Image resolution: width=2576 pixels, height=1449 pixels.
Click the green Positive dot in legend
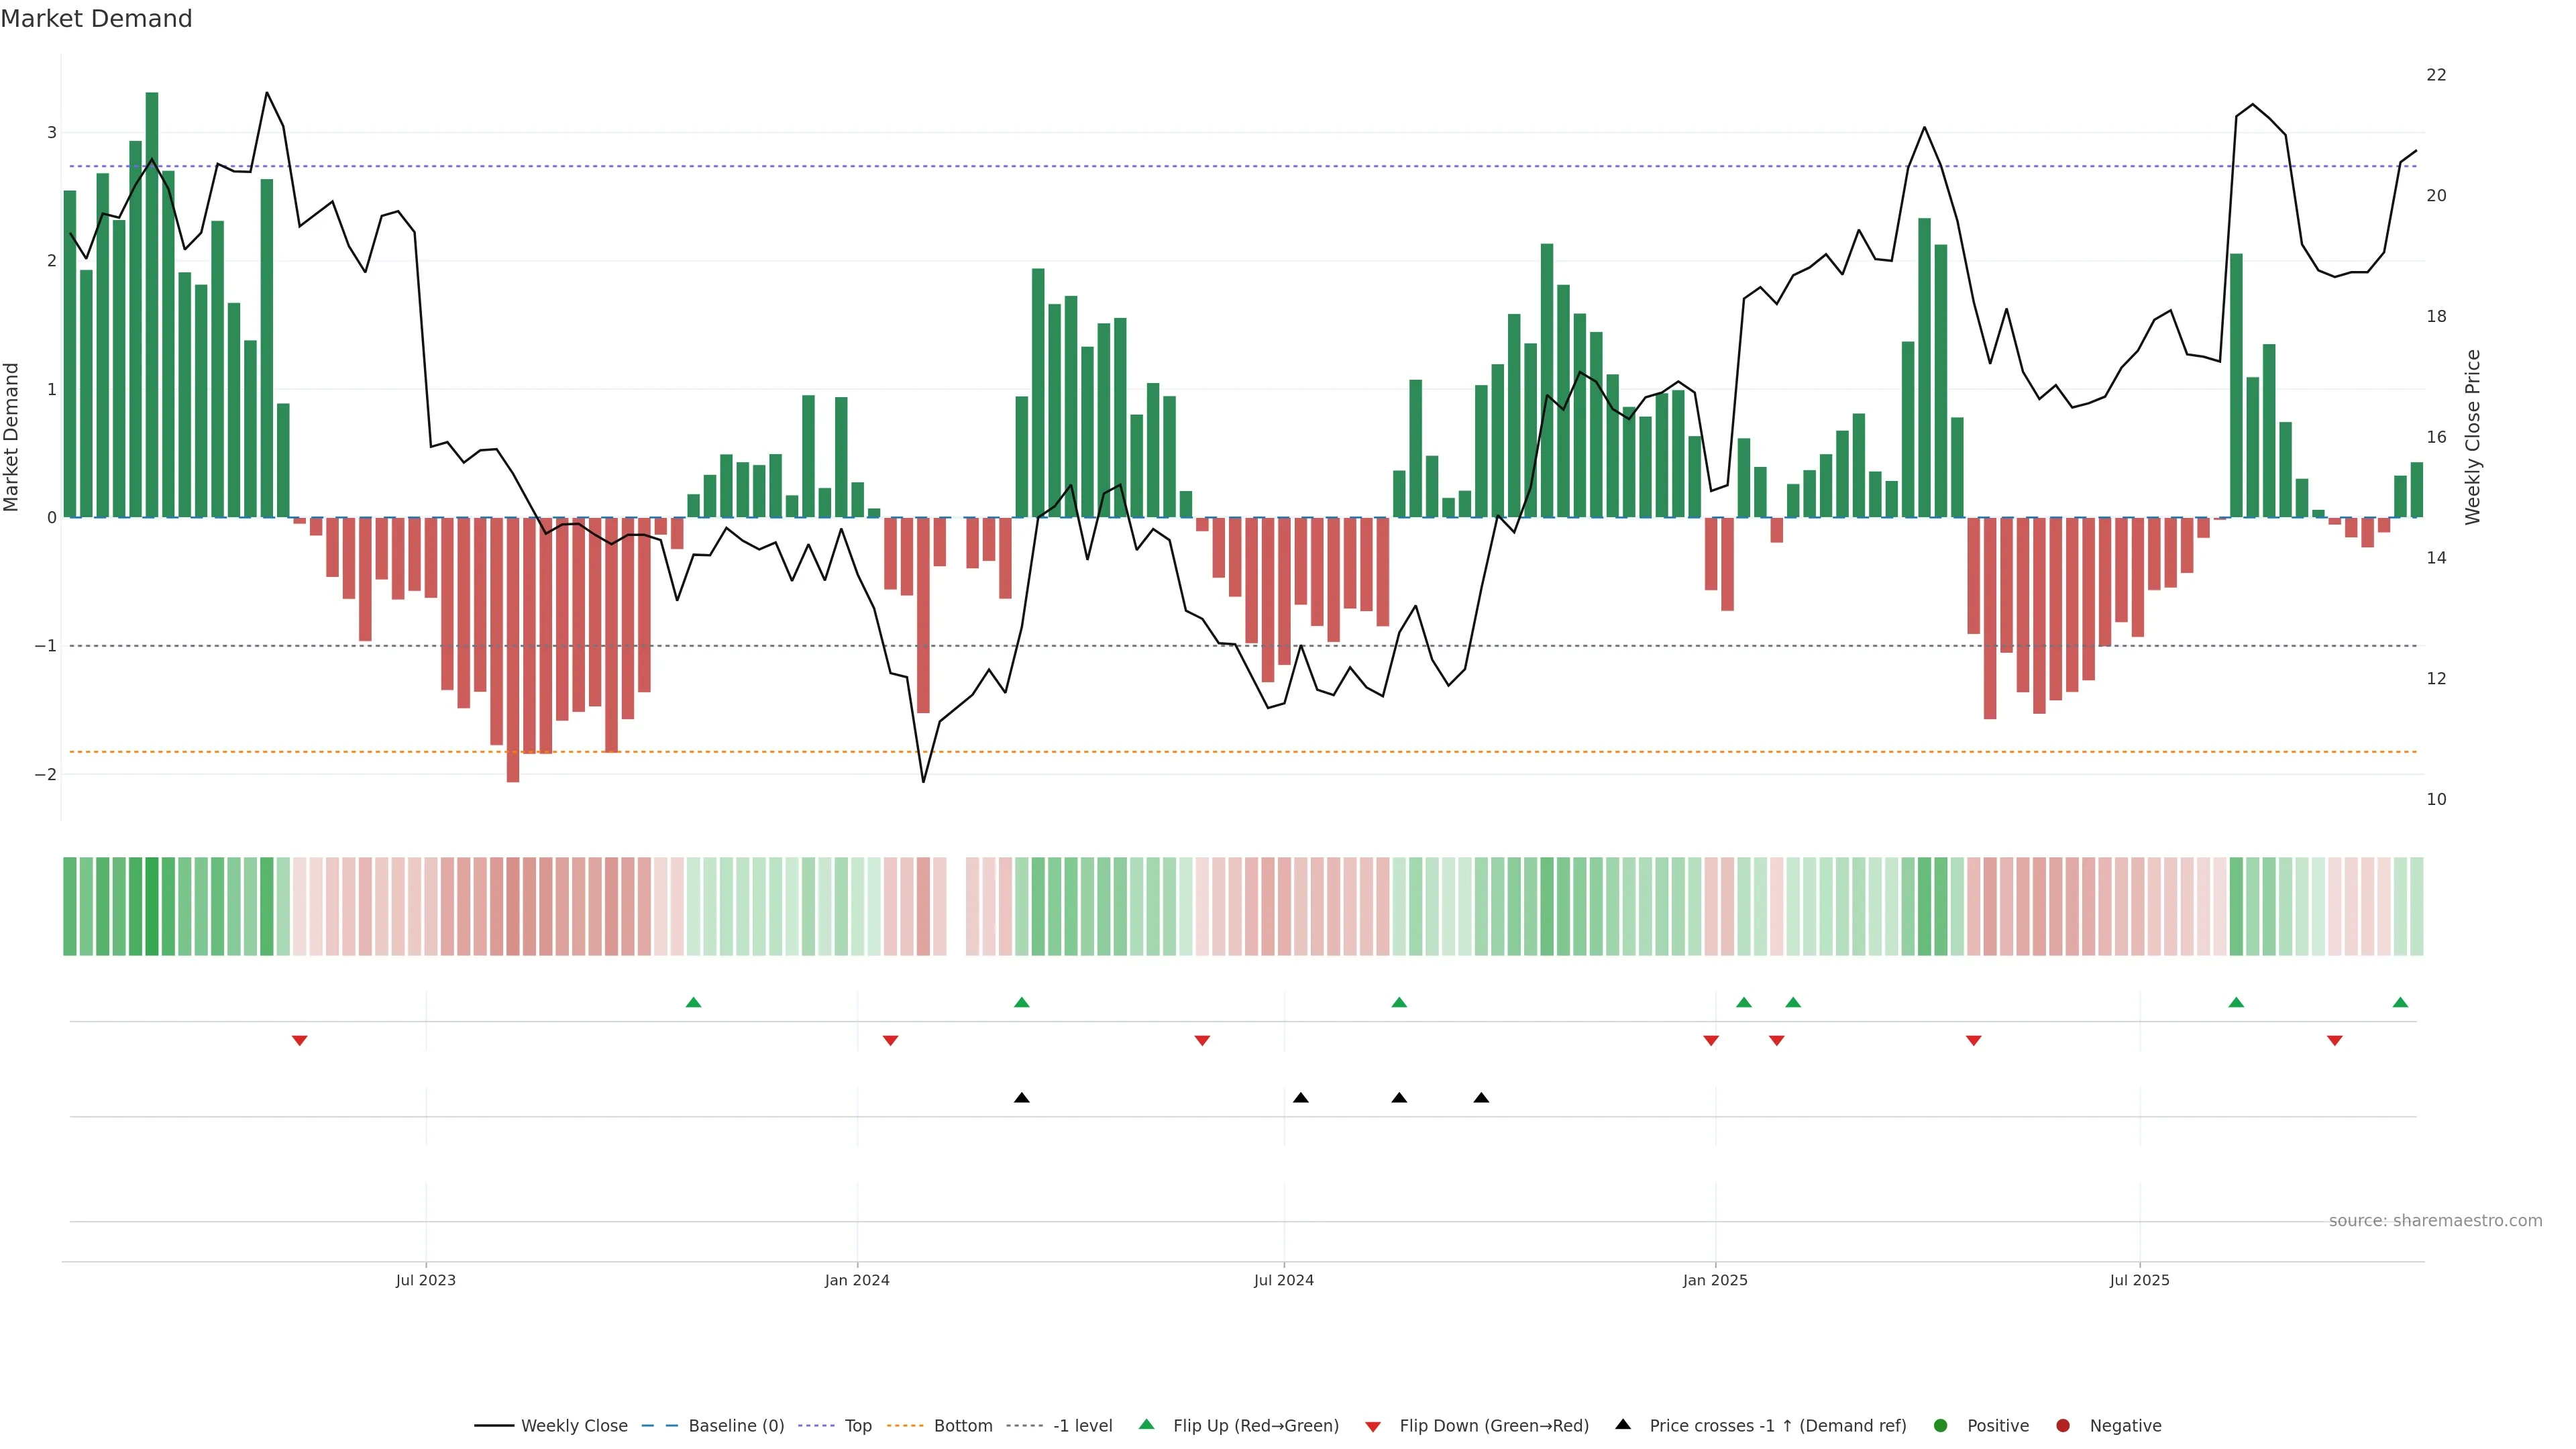(1940, 1426)
